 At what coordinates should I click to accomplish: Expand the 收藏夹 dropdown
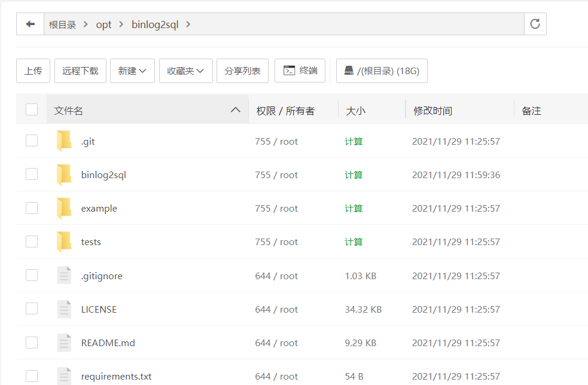(185, 71)
